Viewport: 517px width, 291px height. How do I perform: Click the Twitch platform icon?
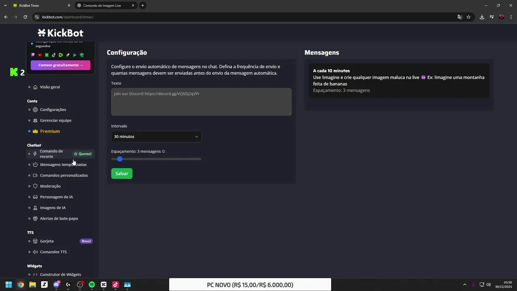tap(33, 55)
